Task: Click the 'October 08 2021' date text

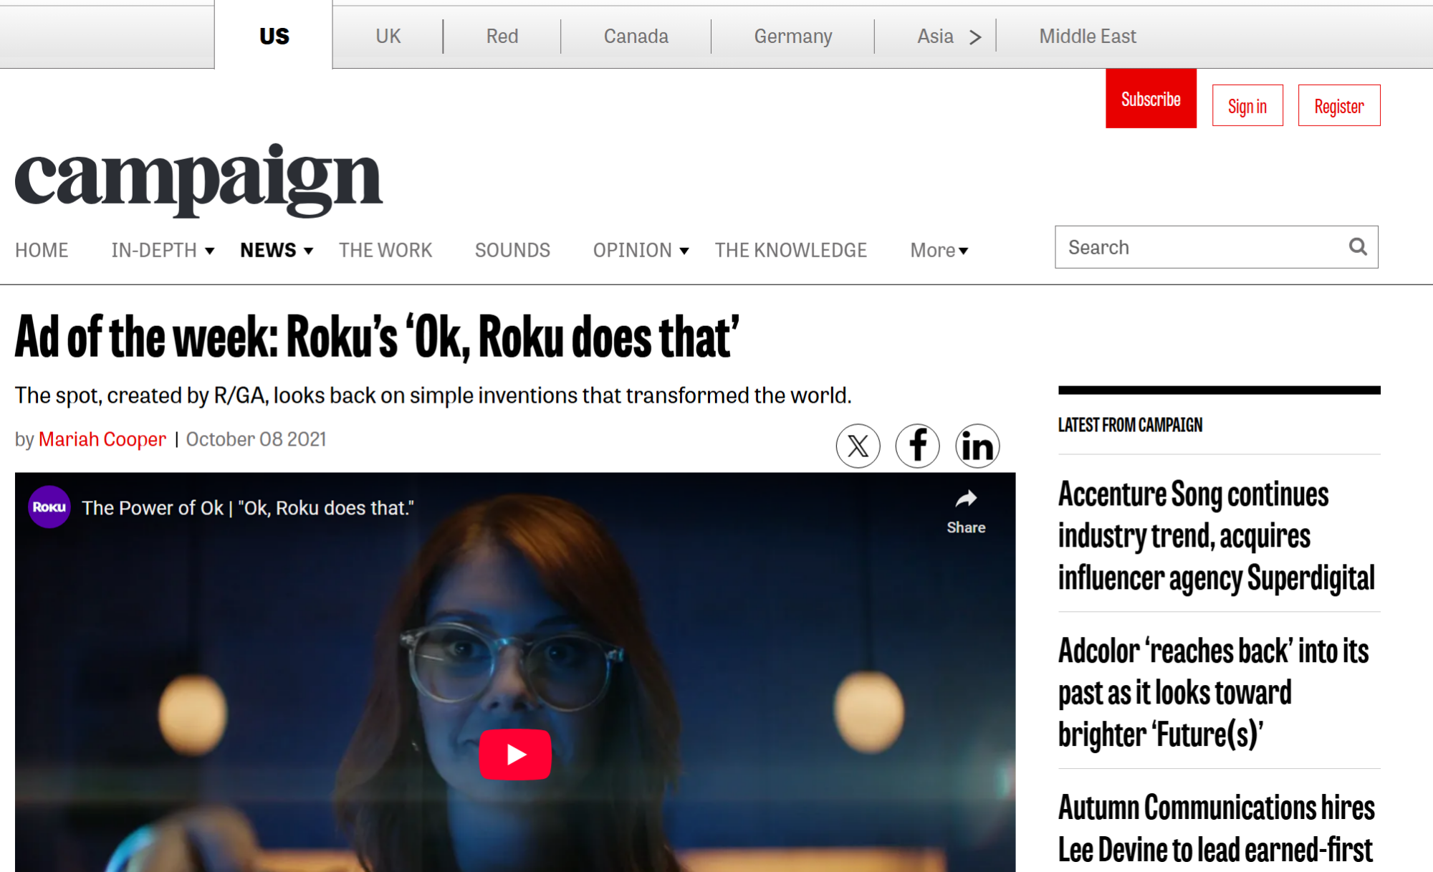Action: pos(256,439)
